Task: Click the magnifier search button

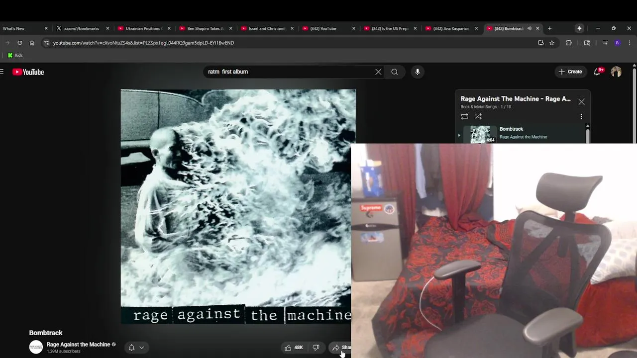Action: 395,72
